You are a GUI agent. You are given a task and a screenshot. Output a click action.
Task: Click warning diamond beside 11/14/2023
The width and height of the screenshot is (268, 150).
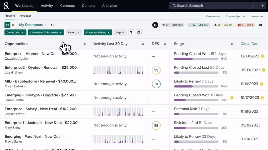coord(262,84)
